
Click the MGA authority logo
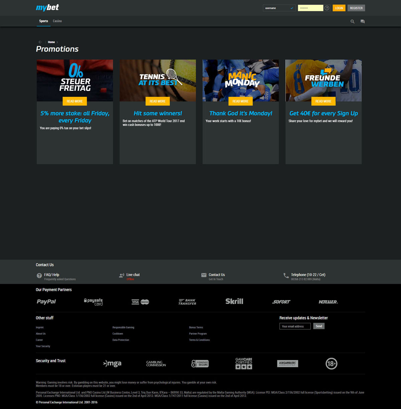point(112,364)
